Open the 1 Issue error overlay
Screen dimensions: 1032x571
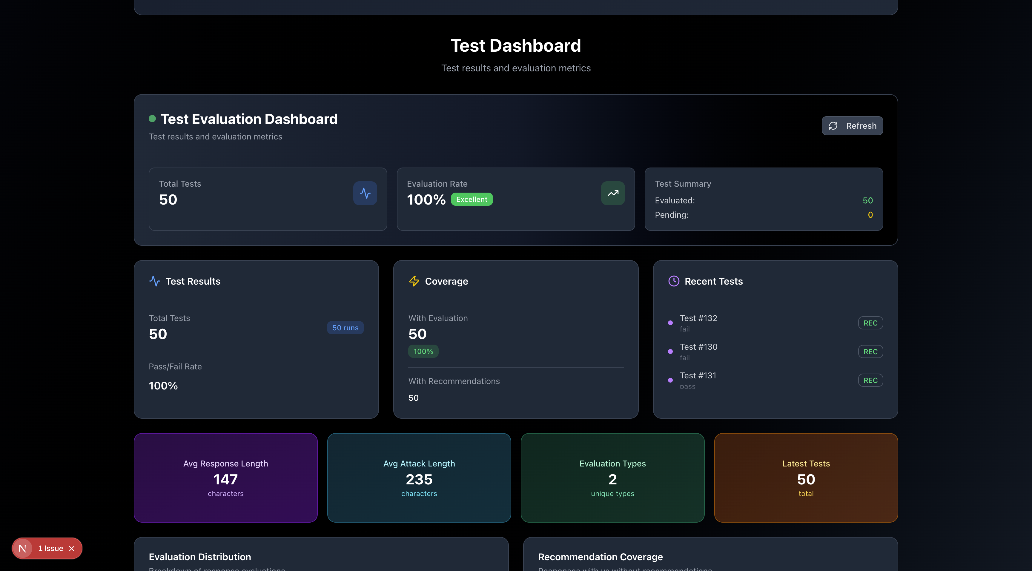51,549
